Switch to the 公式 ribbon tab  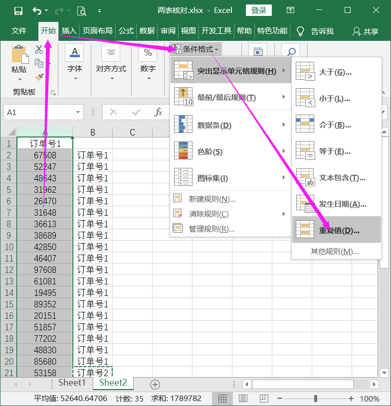126,31
